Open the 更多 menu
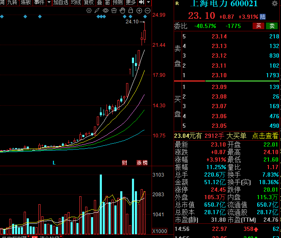 [x=131, y=3]
